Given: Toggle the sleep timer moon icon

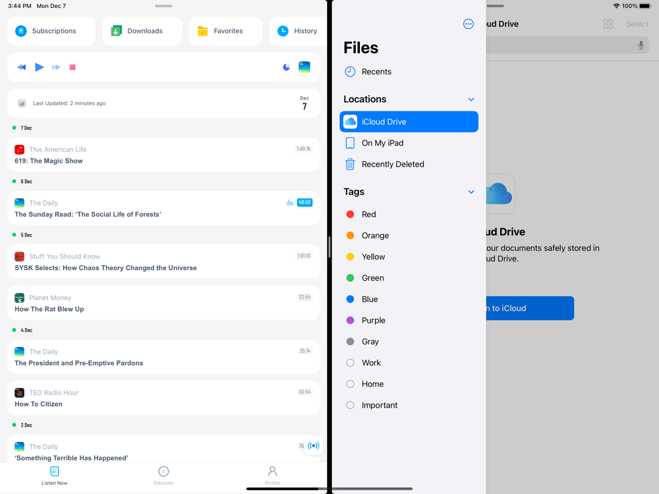Looking at the screenshot, I should (x=287, y=67).
